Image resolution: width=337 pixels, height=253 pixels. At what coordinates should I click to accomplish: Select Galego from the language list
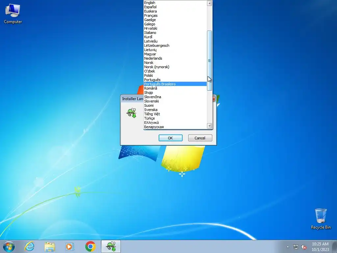[x=175, y=24]
